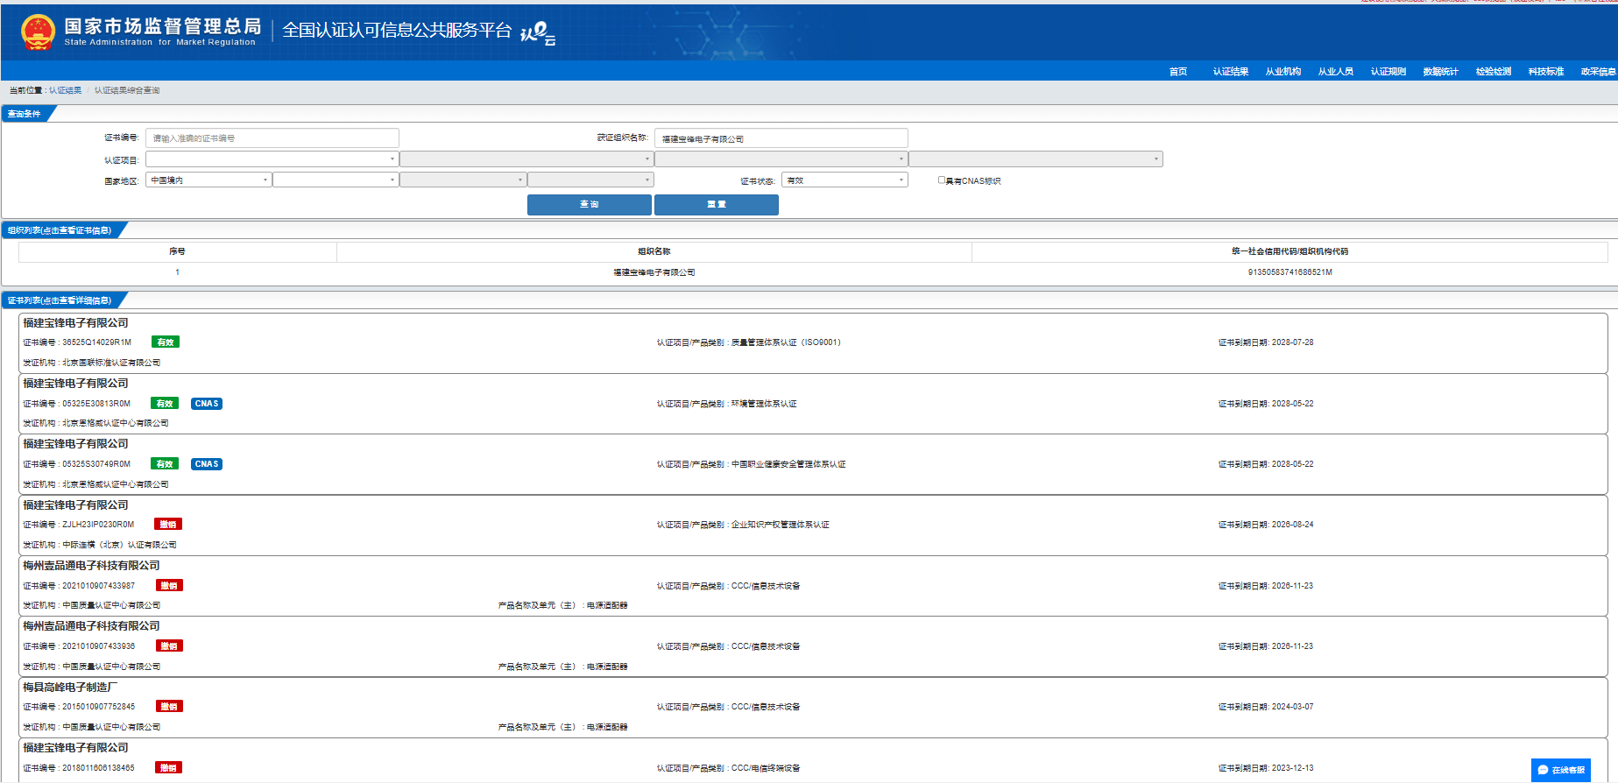Click green 有效 badge on certificate 36525Q14029R1M

(x=166, y=342)
